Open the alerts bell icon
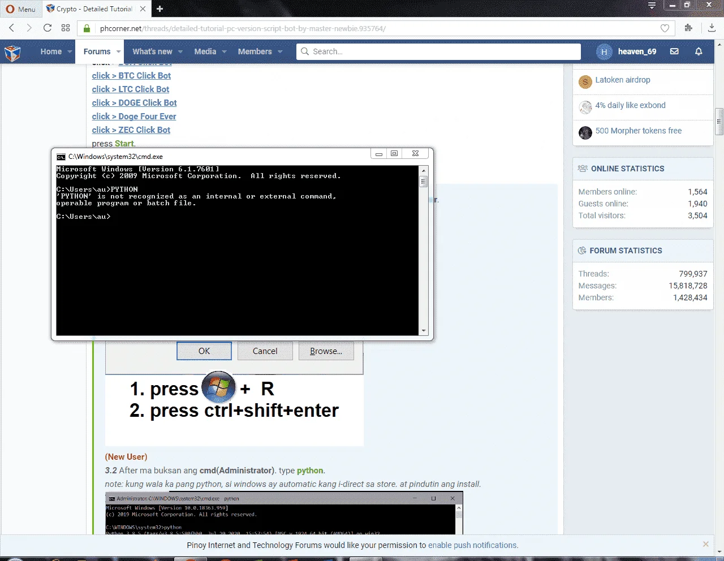Viewport: 724px width, 561px height. 699,51
